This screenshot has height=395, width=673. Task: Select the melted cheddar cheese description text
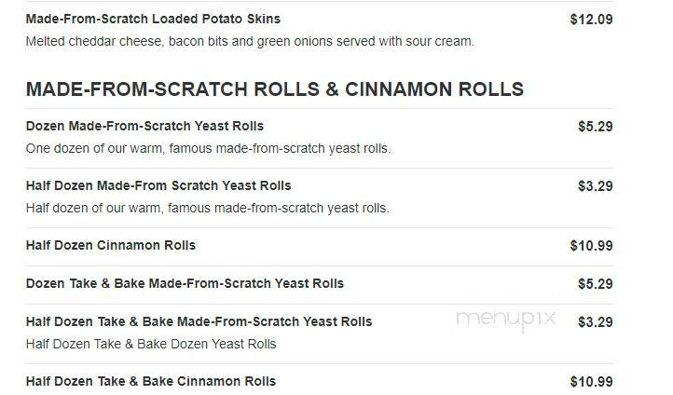(x=250, y=42)
